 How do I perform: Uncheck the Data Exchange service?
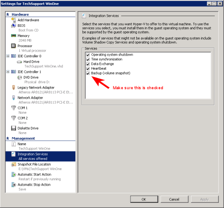click(88, 64)
